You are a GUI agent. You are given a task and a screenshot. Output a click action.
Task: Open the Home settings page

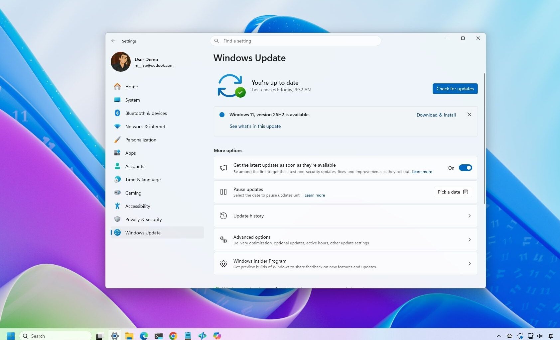(157, 87)
